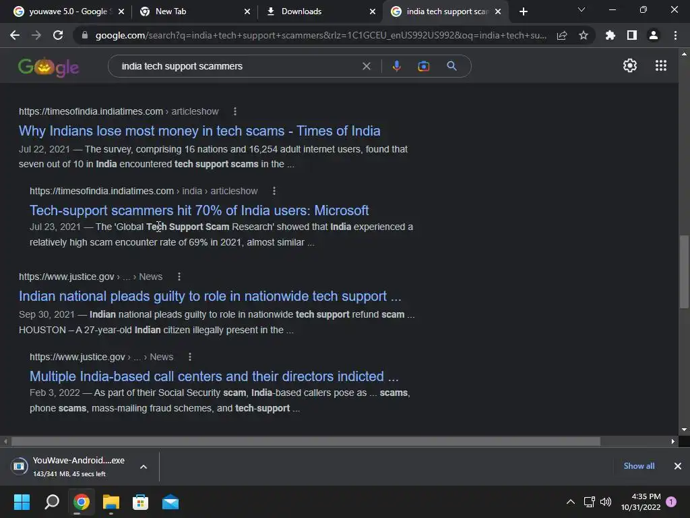Open the Extensions puzzle icon

coord(610,35)
